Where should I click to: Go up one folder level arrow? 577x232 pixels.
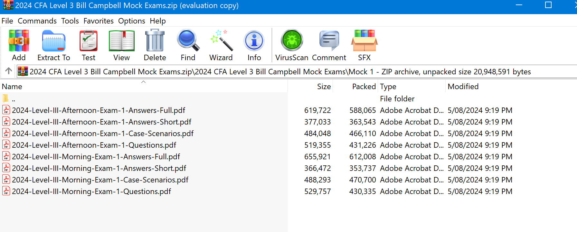point(9,71)
